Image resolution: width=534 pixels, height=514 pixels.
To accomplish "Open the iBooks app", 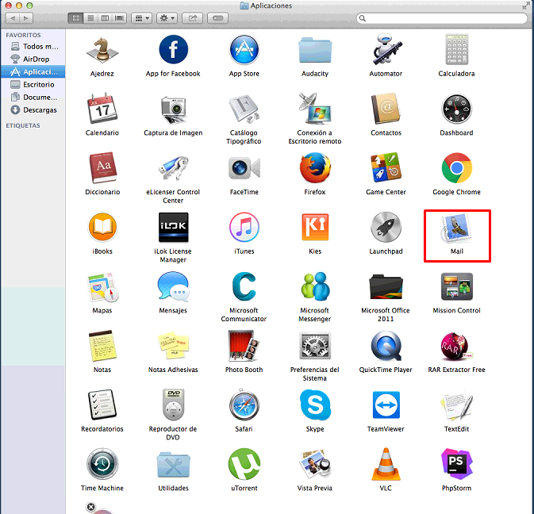I will coord(102,228).
